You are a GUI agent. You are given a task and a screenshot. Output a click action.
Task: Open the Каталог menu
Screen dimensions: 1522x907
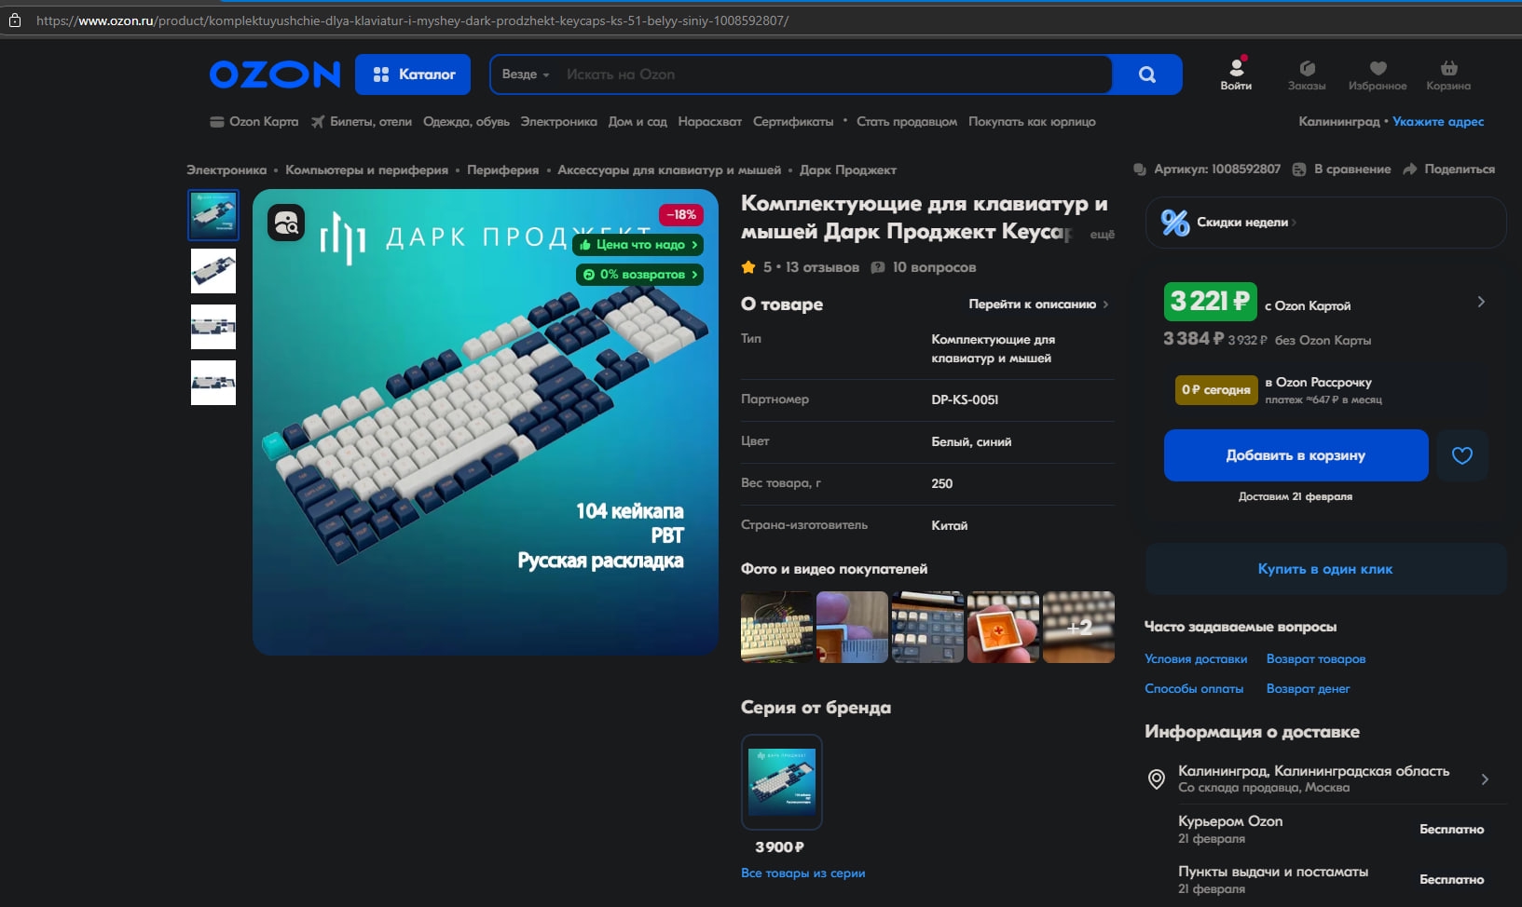coord(413,74)
